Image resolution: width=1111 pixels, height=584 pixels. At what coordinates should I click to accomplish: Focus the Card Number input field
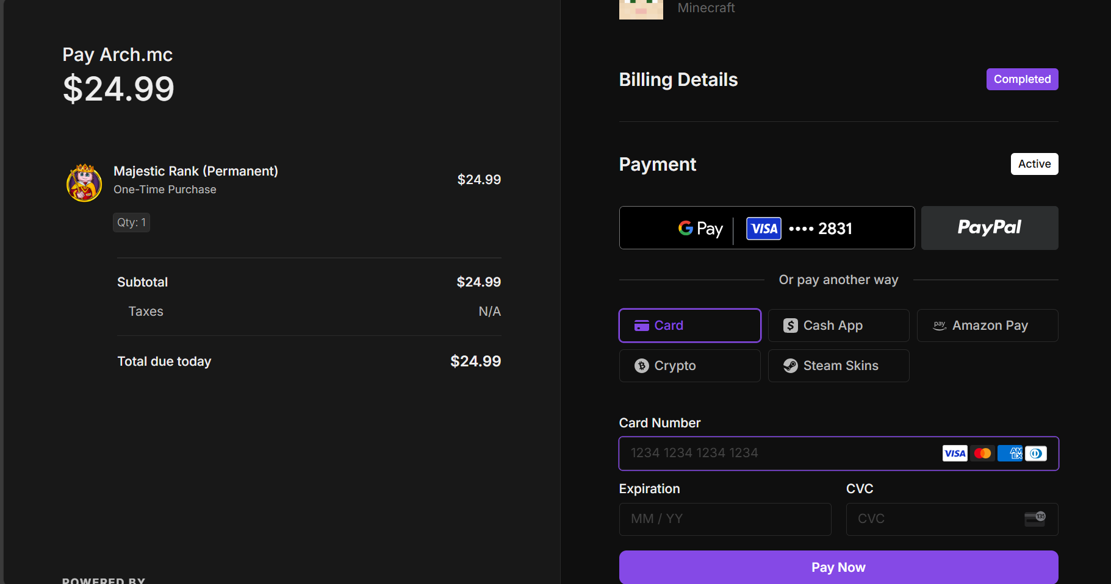tap(781, 454)
